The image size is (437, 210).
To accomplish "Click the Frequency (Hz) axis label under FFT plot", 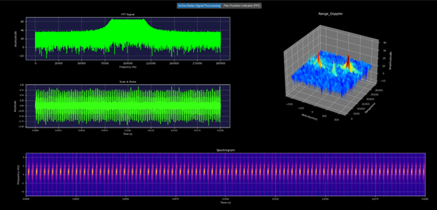I will click(128, 67).
